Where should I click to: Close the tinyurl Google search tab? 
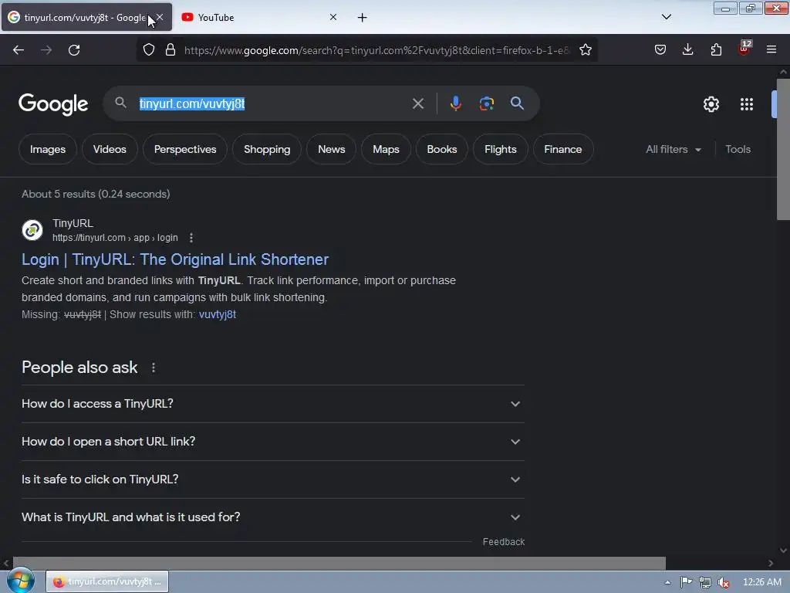point(160,17)
